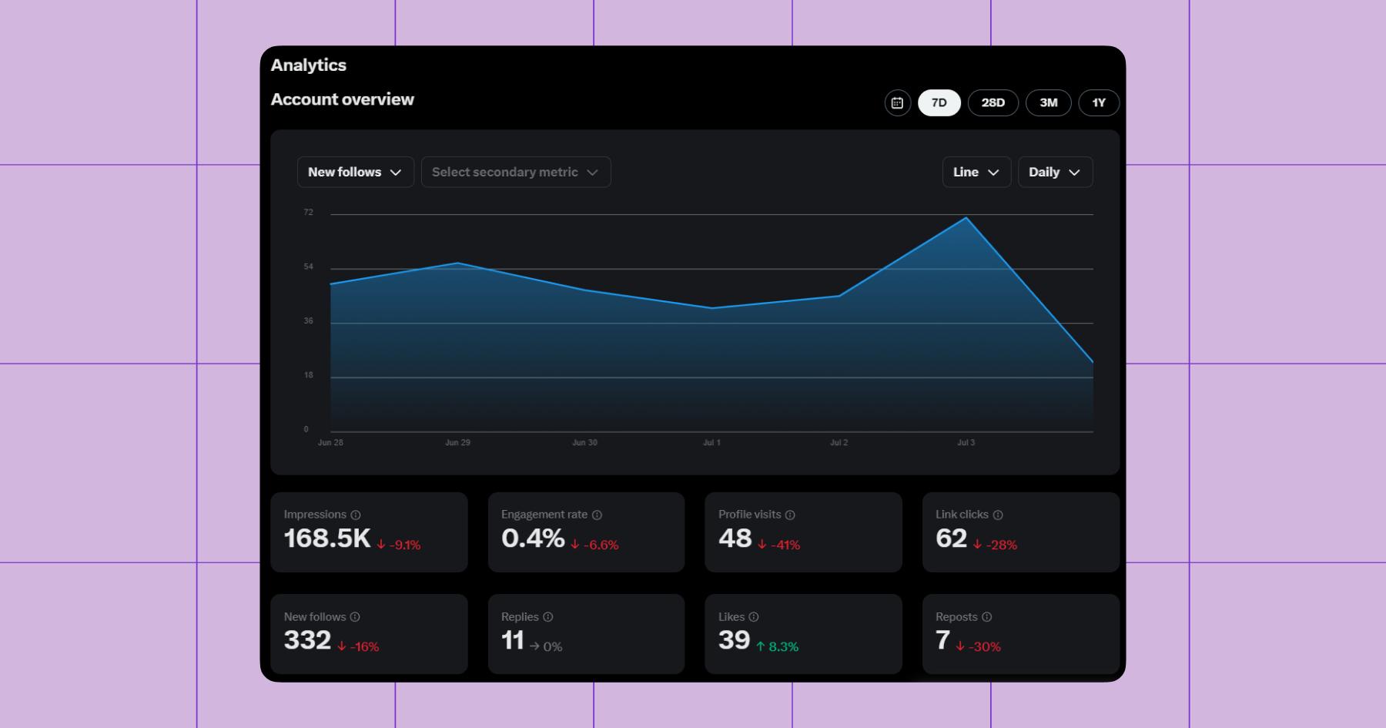The image size is (1386, 728).
Task: Select the Reposts 7 value
Action: click(x=943, y=640)
